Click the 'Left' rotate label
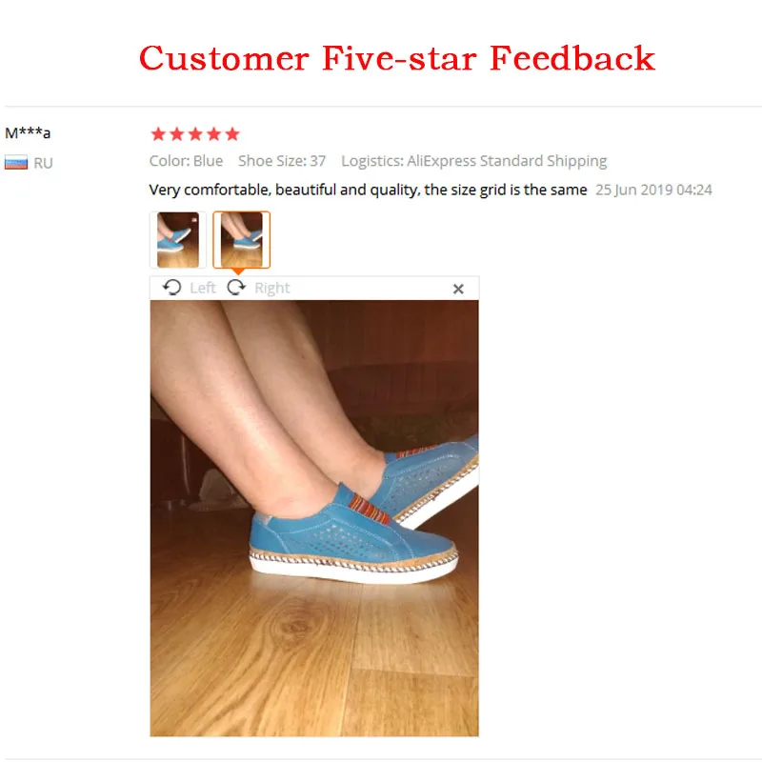Image resolution: width=762 pixels, height=762 pixels. tap(203, 288)
